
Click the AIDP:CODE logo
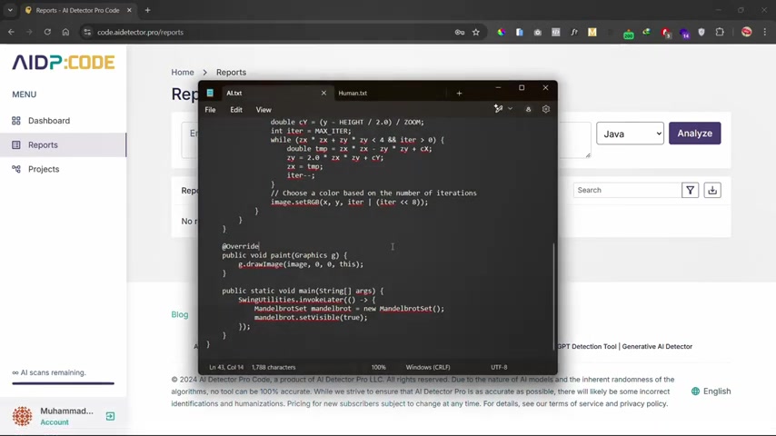tap(64, 63)
